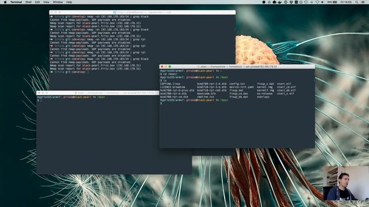The image size is (369, 207).
Task: Open the Window menu
Action: point(58,2)
